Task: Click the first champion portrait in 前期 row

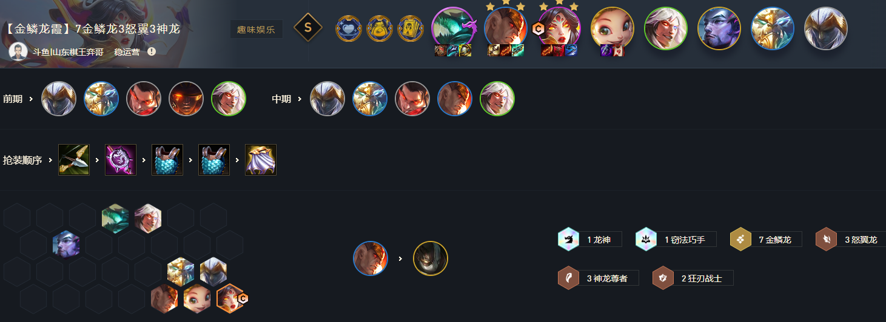Action: 59,99
